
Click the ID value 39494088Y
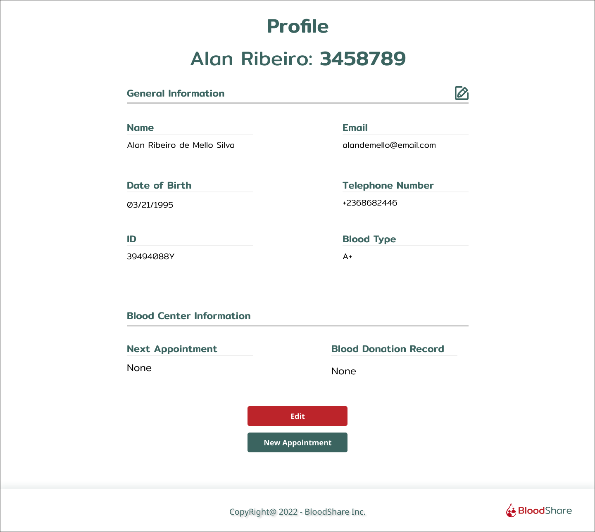tap(151, 256)
